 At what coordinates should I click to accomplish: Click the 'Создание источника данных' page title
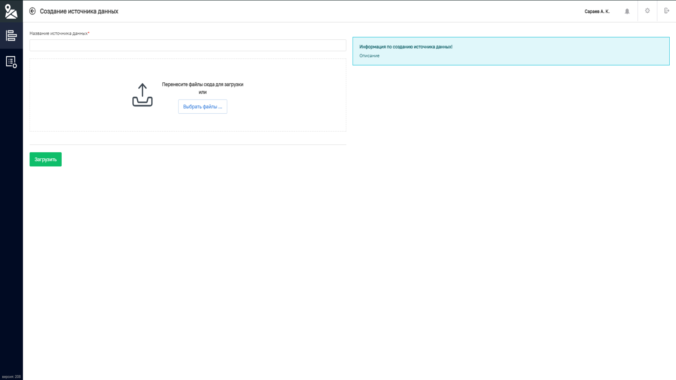[79, 11]
